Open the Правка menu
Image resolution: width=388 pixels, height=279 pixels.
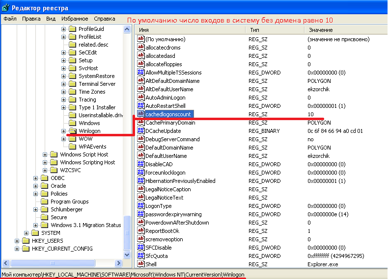(31, 19)
